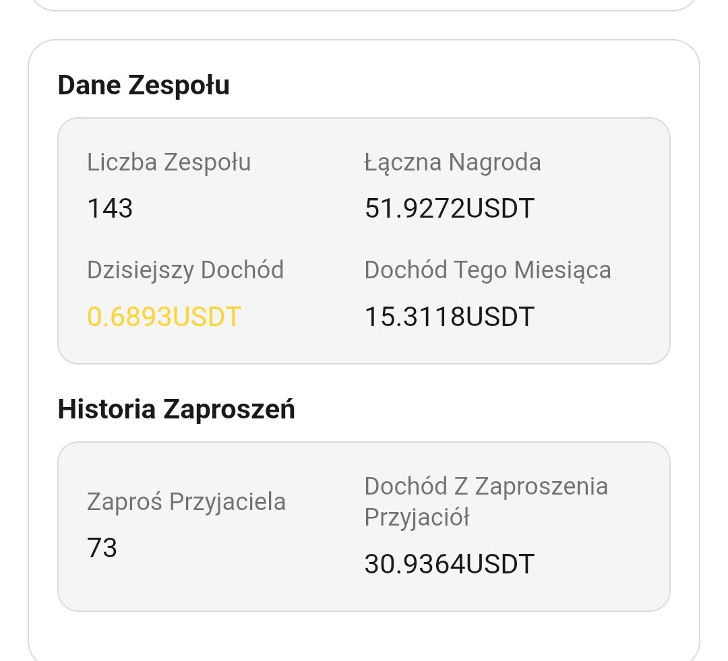
Task: Click the word Przyjaciół in the invitation income label
Action: (417, 517)
